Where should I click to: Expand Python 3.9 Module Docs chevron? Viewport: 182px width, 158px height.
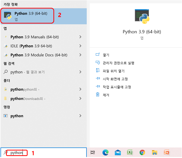point(80,55)
